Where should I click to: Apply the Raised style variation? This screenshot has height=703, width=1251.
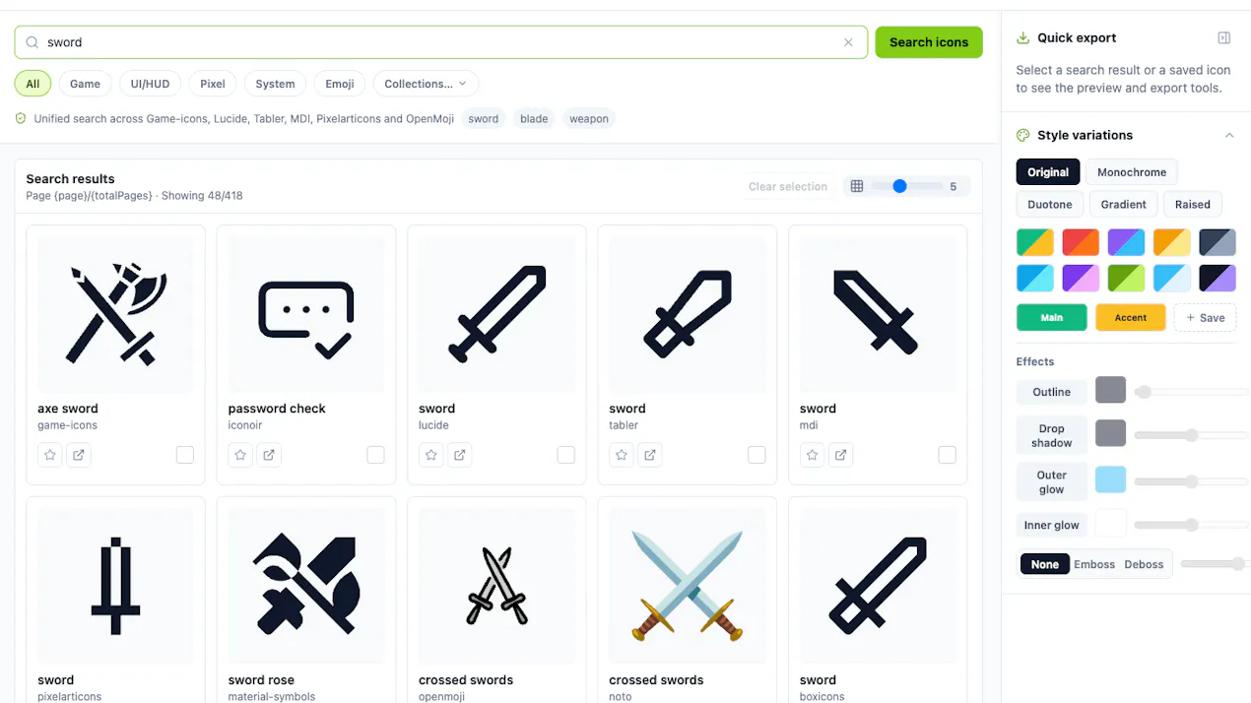[1193, 205]
